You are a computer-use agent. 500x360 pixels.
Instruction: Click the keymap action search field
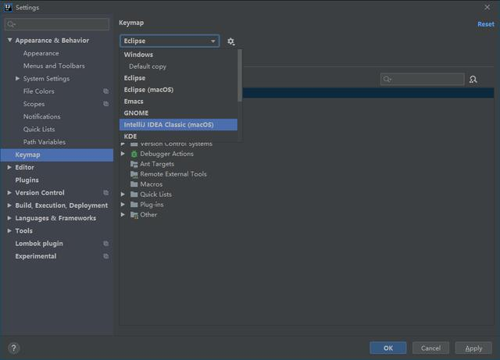(422, 79)
